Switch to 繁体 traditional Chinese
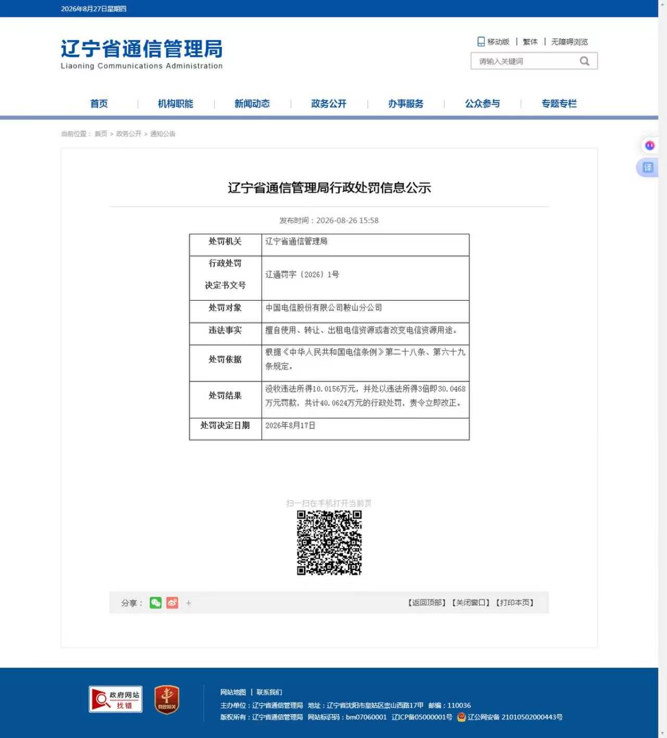The height and width of the screenshot is (738, 667). 530,42
